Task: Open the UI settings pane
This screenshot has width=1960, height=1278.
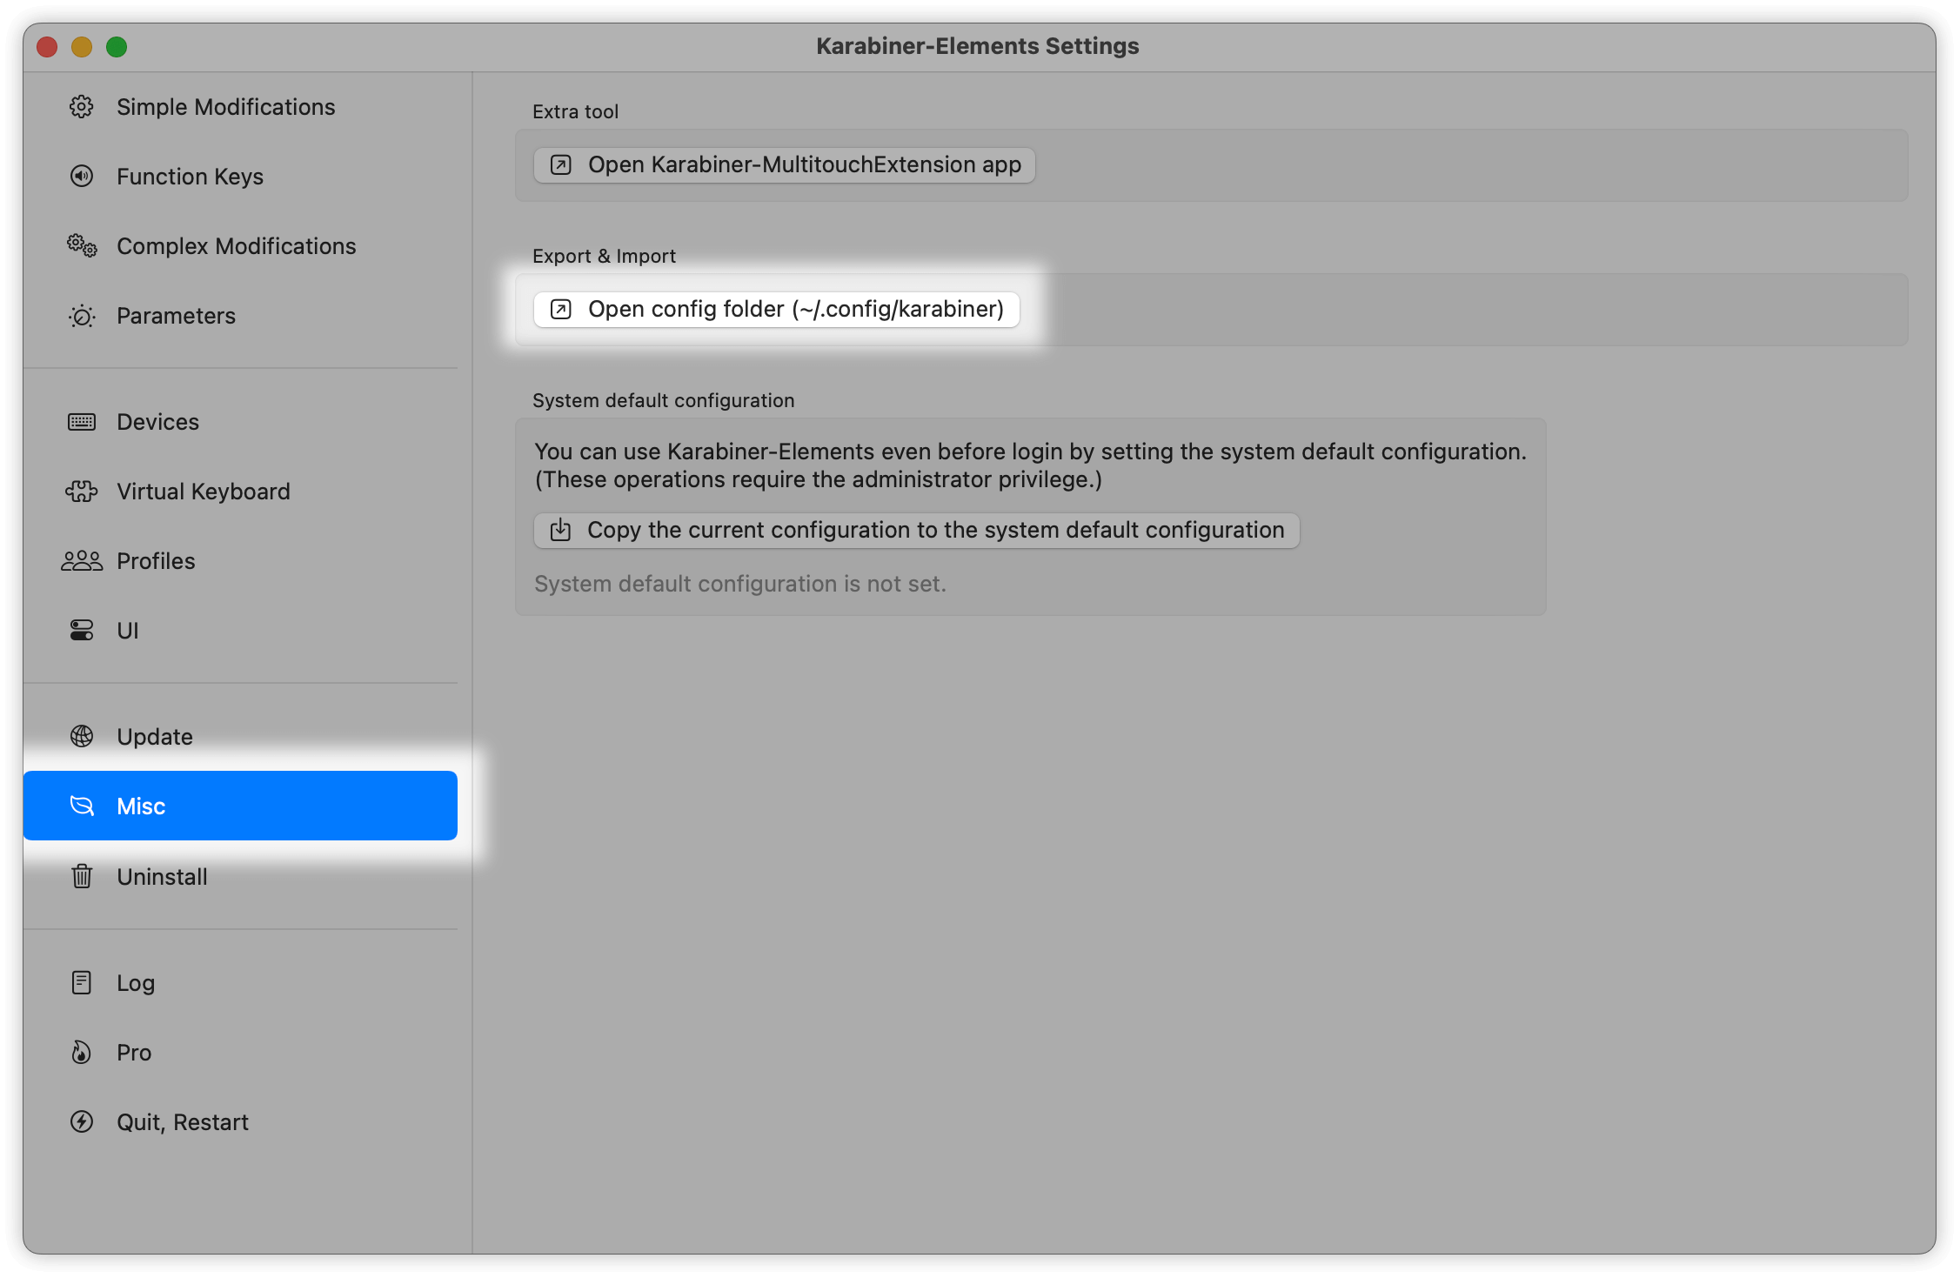Action: click(x=241, y=631)
